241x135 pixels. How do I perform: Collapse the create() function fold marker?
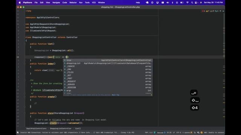click(x=25, y=97)
